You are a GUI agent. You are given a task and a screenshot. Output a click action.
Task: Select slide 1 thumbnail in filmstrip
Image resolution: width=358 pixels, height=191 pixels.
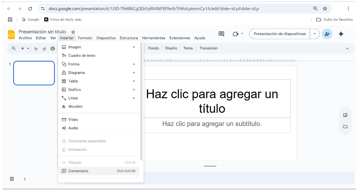(34, 73)
